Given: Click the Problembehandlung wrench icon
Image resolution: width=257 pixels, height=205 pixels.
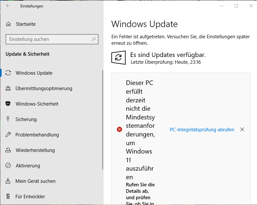Looking at the screenshot, I should [8, 135].
